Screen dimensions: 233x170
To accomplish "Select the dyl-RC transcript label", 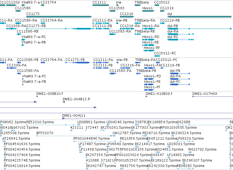I will tap(173, 37).
